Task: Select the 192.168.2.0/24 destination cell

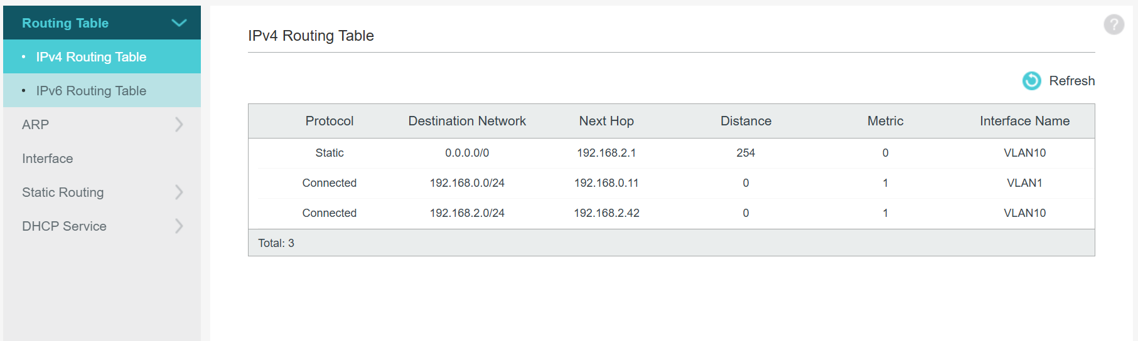Action: click(467, 213)
